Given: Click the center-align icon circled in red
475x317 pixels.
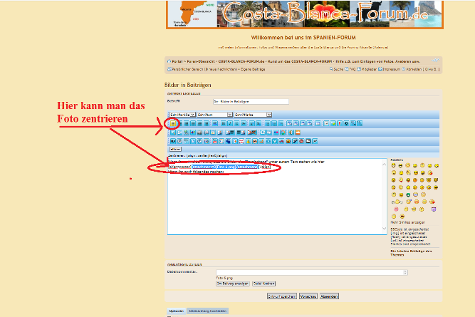Looking at the screenshot, I should (x=173, y=123).
